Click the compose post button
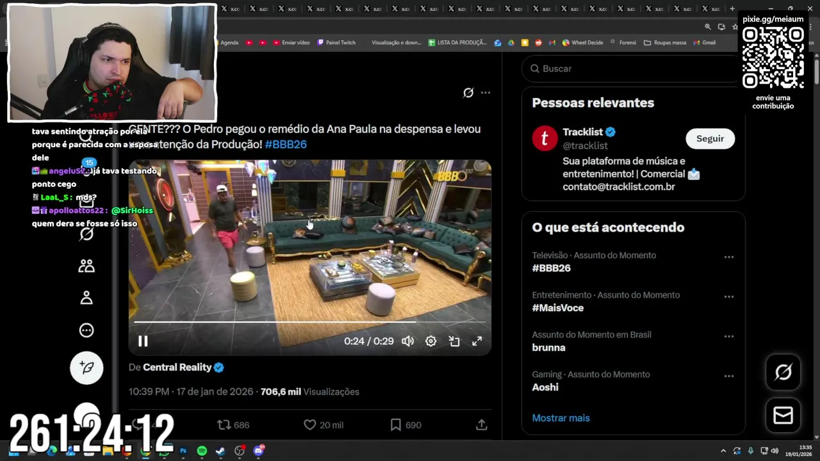The height and width of the screenshot is (461, 820). 86,368
